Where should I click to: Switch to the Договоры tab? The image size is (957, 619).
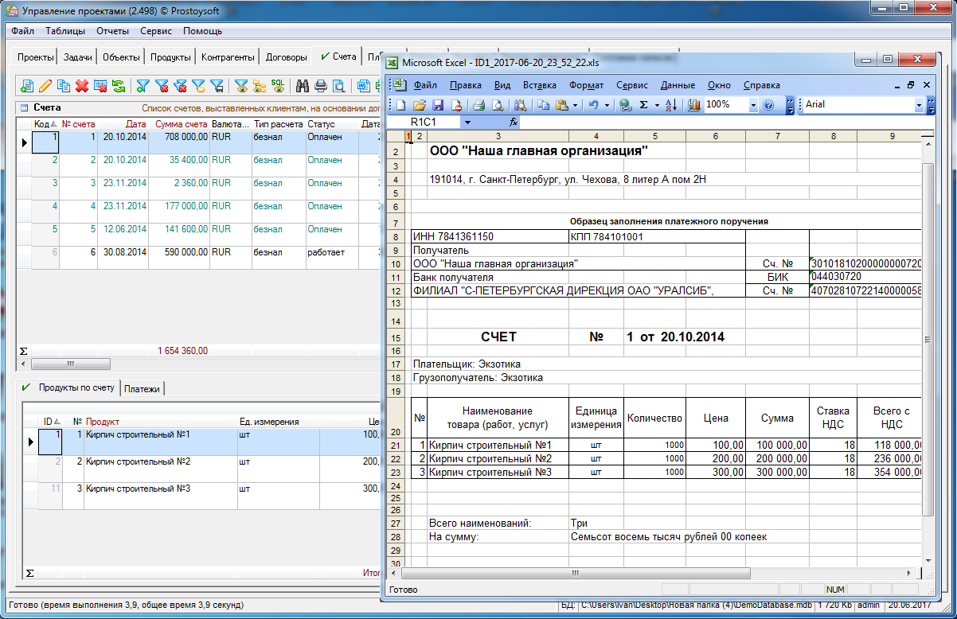[286, 57]
